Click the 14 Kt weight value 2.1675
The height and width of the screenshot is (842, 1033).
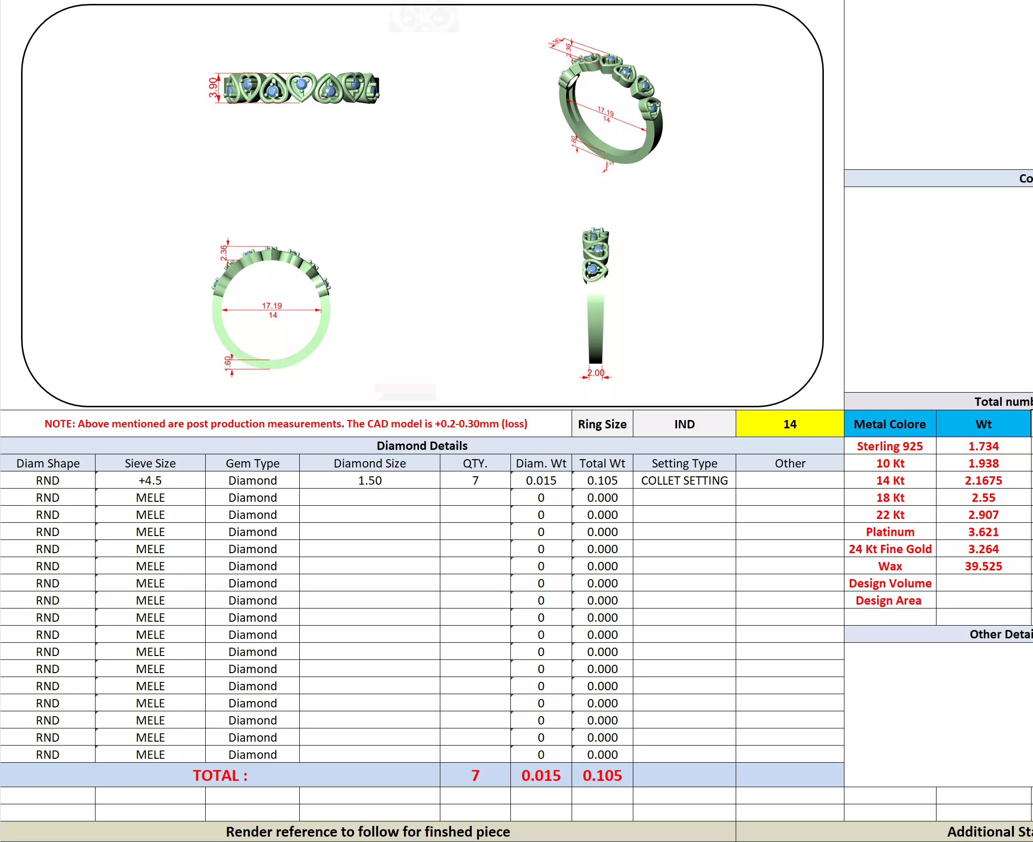(983, 480)
